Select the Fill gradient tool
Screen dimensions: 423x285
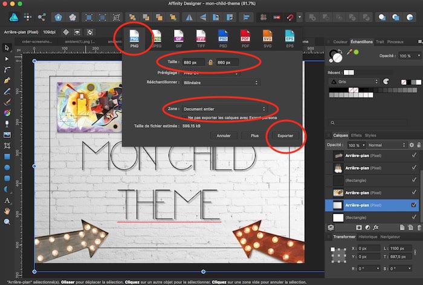(7, 113)
